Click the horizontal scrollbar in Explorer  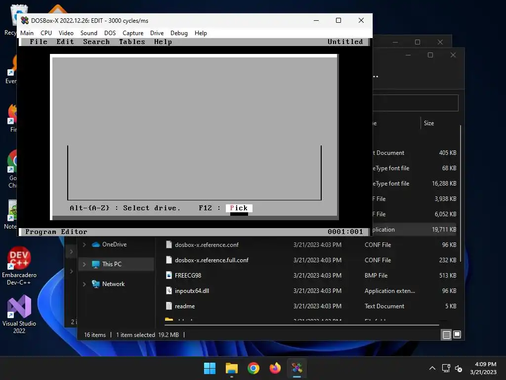click(302, 325)
